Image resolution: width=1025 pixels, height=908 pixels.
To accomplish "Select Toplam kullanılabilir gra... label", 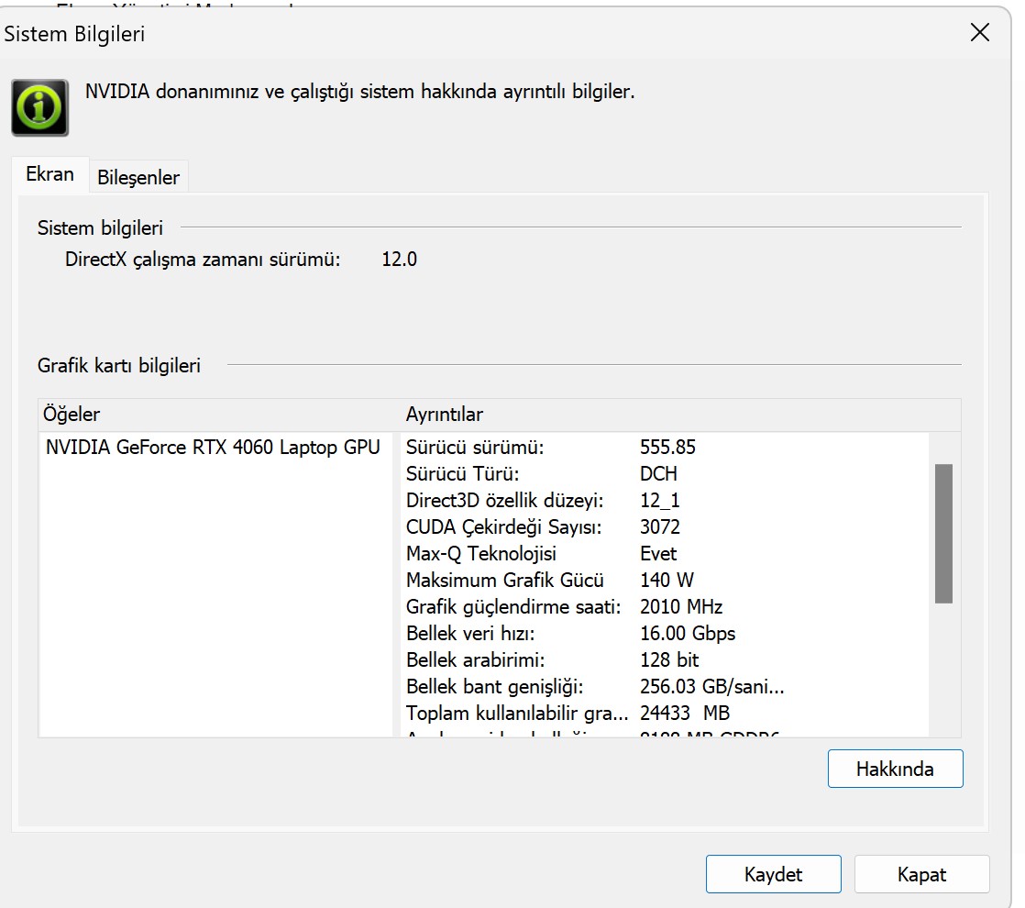I will (x=516, y=713).
